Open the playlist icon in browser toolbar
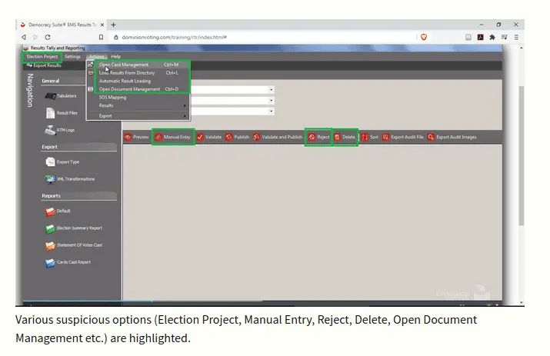Viewport: 550px width, 356px height. point(505,37)
